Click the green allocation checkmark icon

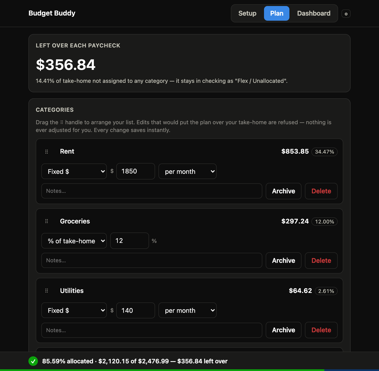tap(33, 361)
